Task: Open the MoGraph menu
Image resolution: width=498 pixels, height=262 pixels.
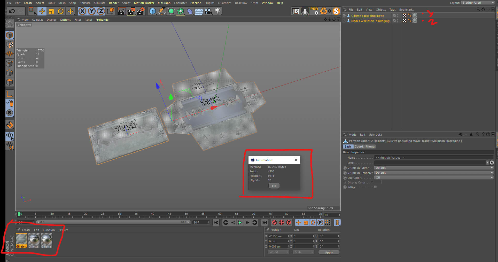Action: click(x=164, y=3)
